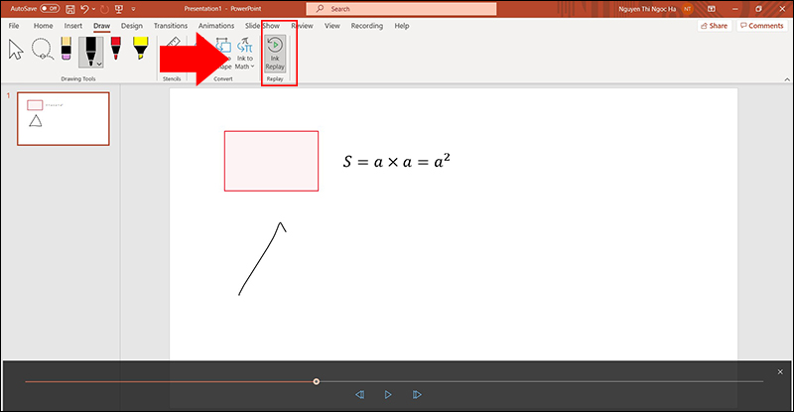Click the black ink stroke on slide
Image resolution: width=794 pixels, height=412 pixels.
point(261,260)
